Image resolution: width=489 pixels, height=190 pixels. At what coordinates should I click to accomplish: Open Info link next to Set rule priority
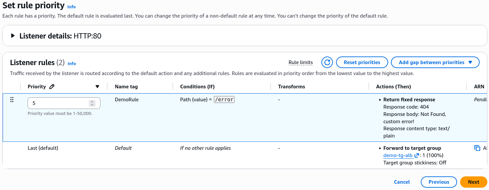coord(72,7)
